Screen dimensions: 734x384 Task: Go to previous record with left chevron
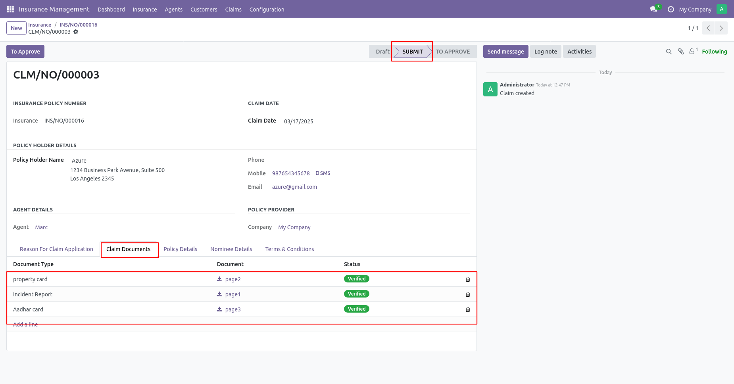pyautogui.click(x=708, y=28)
